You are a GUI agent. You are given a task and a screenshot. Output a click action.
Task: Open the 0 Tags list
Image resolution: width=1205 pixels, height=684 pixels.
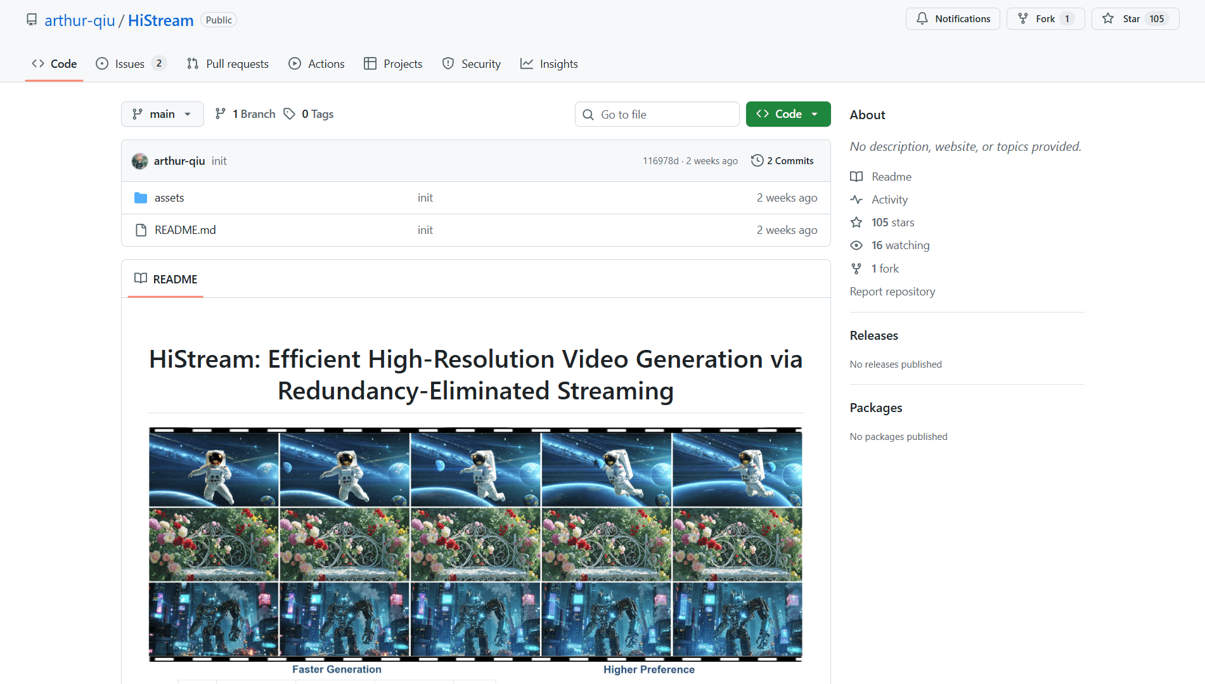click(x=309, y=114)
